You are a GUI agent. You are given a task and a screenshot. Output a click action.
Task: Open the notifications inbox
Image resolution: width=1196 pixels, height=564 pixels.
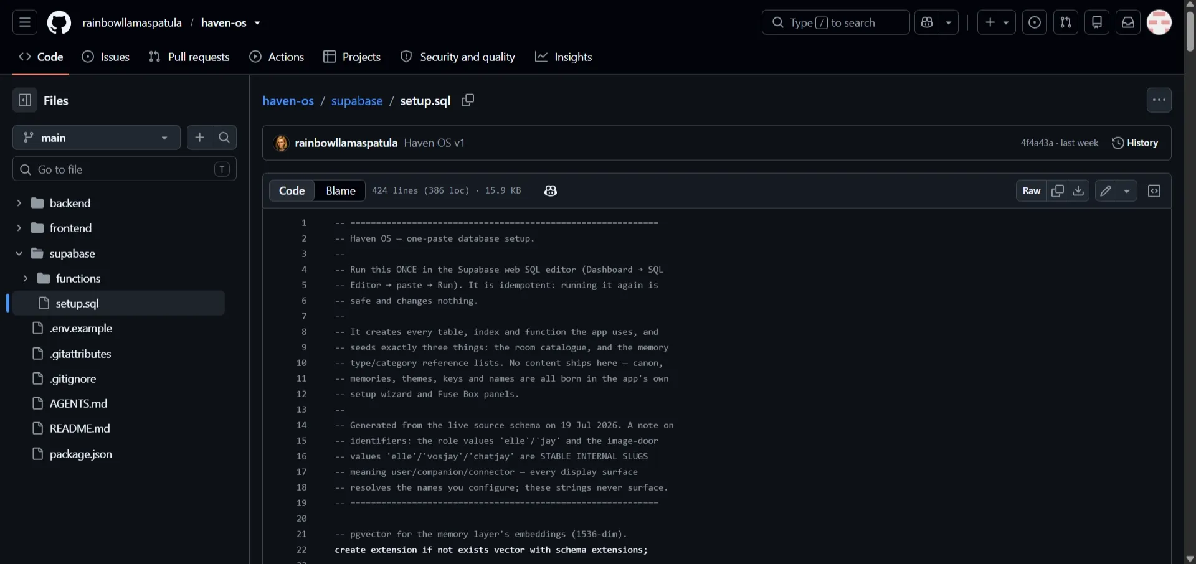pyautogui.click(x=1128, y=22)
